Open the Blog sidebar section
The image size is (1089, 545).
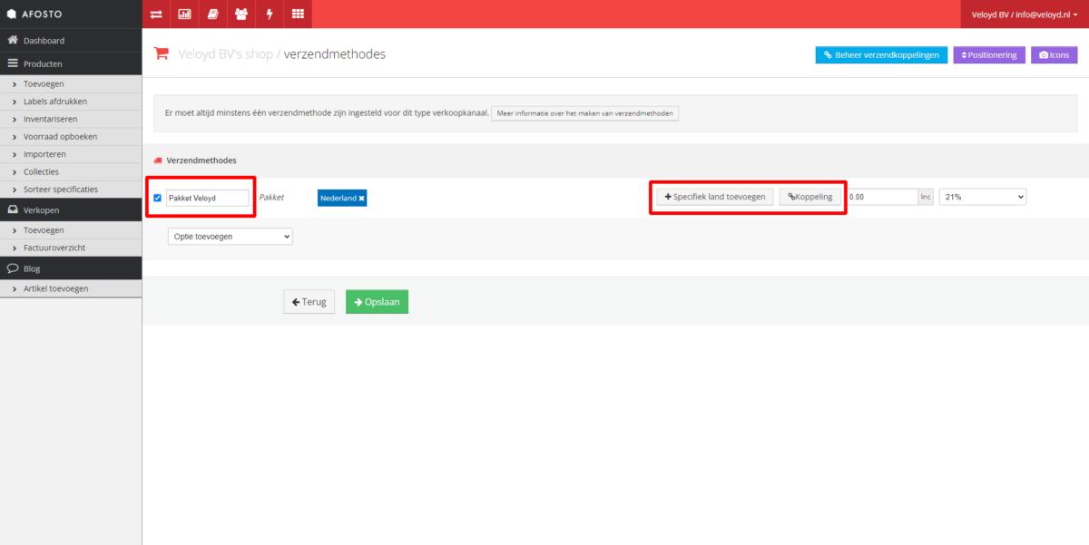pos(71,268)
